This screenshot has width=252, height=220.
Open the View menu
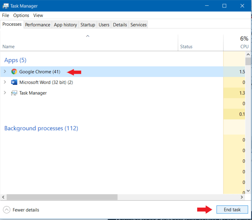pos(38,15)
